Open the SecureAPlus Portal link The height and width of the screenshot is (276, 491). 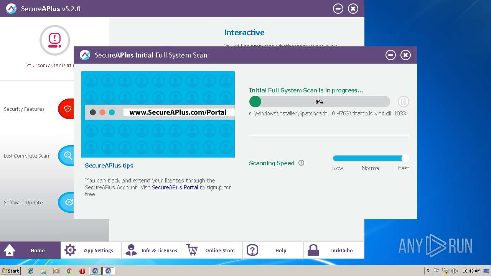coord(175,187)
